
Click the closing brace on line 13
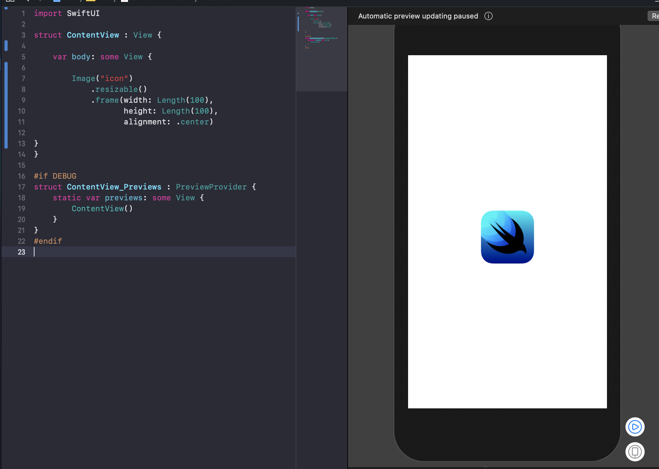click(36, 143)
